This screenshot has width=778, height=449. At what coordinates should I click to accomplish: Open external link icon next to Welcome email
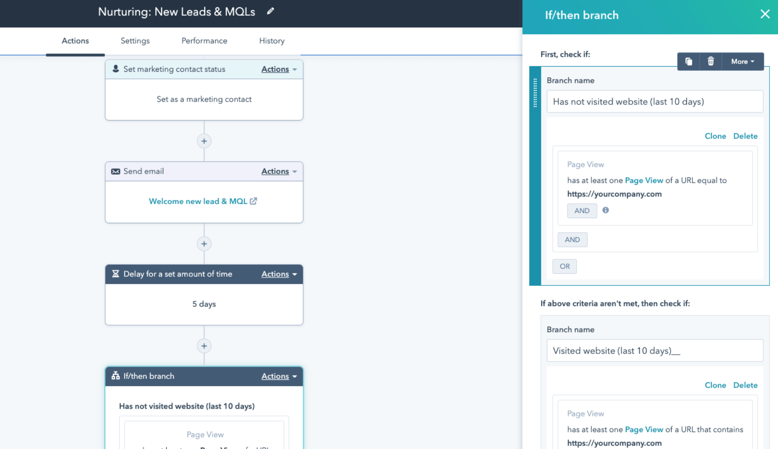253,201
